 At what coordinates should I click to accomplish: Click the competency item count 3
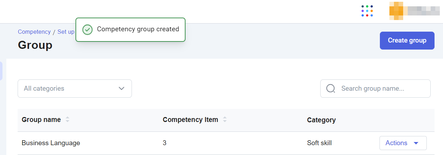click(165, 143)
